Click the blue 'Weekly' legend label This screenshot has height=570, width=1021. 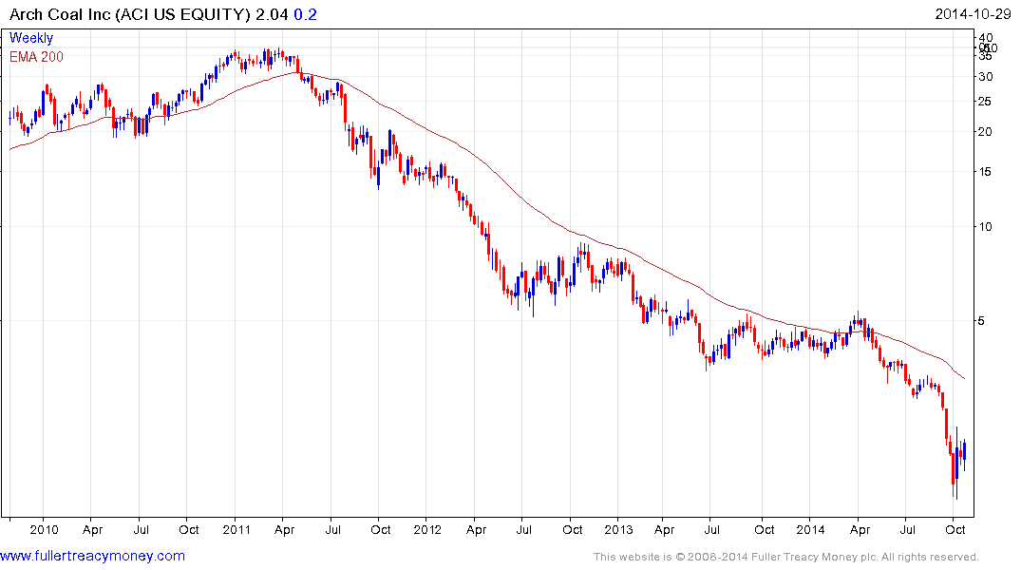[x=31, y=38]
